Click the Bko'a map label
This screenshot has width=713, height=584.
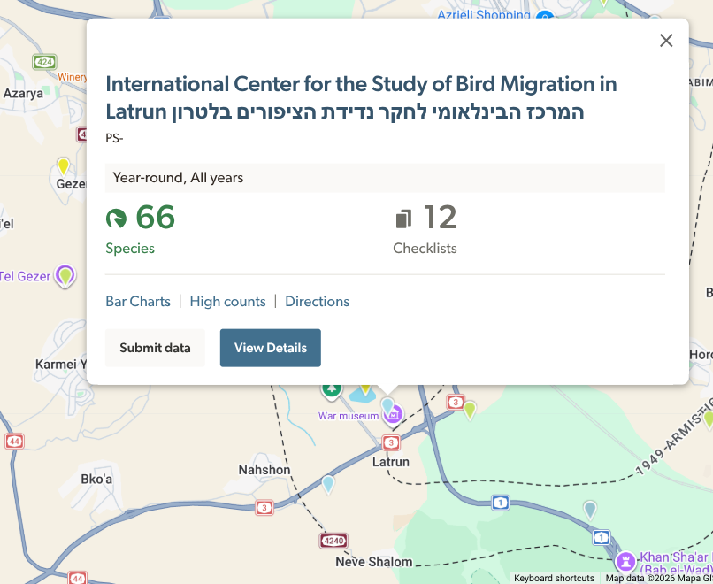[96, 479]
